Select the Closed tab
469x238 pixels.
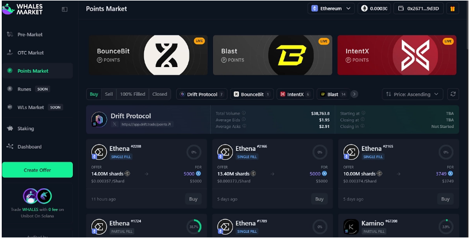pyautogui.click(x=160, y=94)
